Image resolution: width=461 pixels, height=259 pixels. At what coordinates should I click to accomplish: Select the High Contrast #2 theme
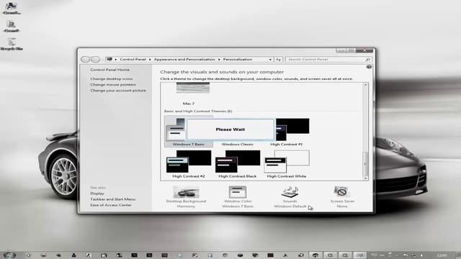point(189,164)
